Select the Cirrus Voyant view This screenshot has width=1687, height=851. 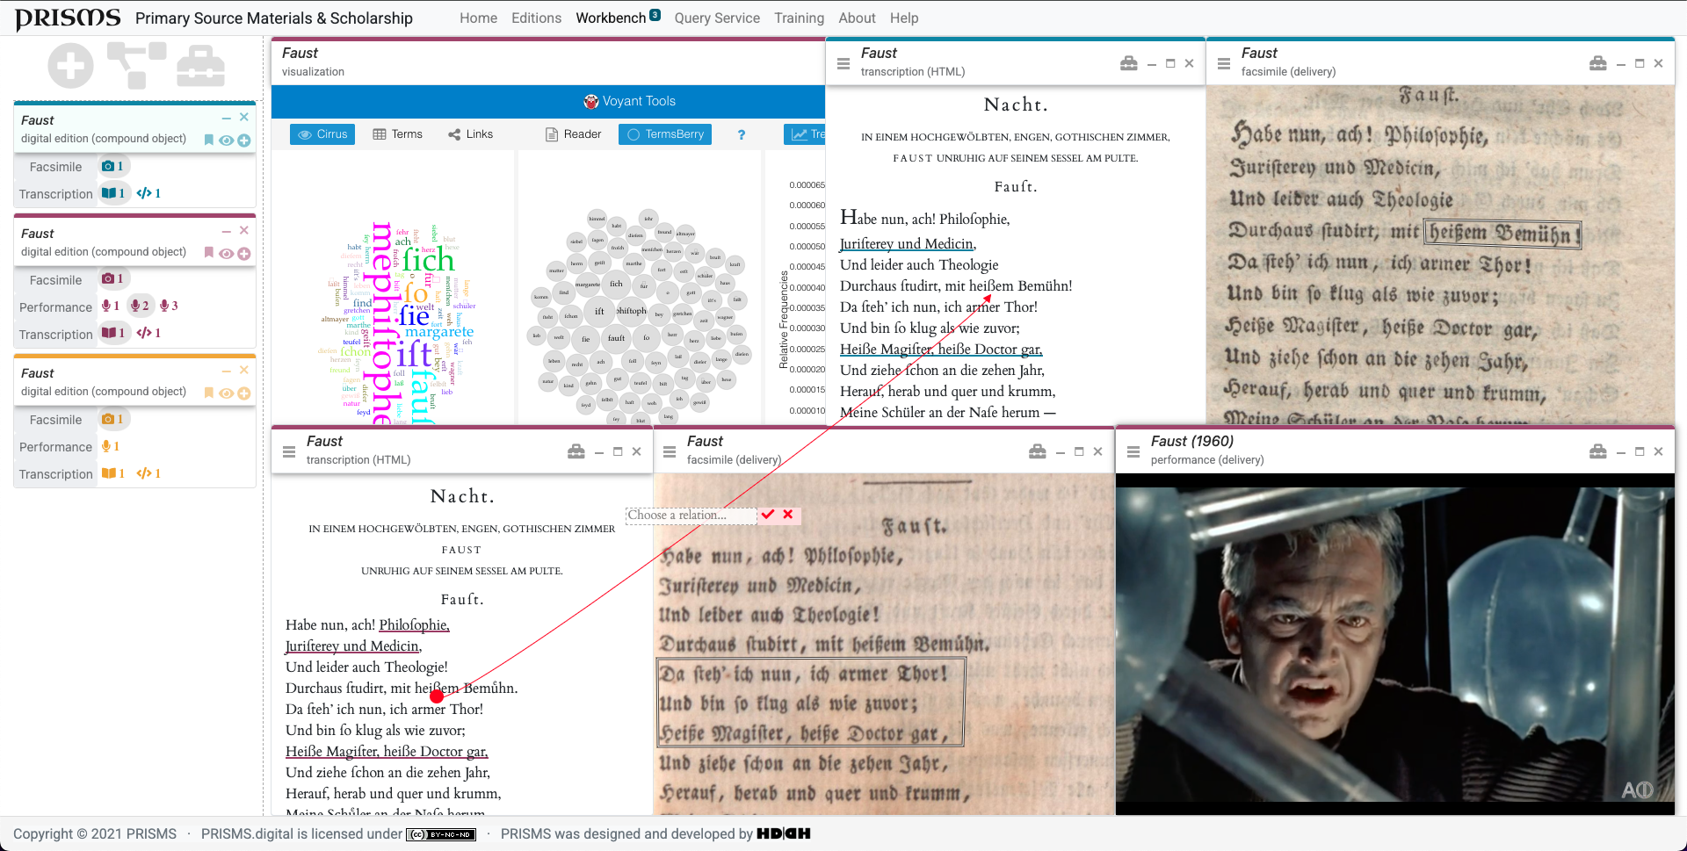[x=322, y=134]
